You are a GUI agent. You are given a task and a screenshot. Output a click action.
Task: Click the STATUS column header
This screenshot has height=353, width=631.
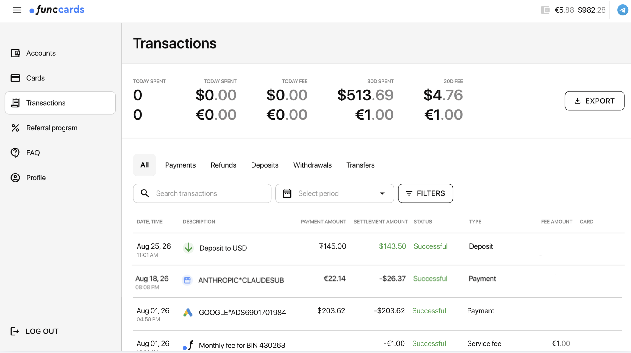[423, 222]
